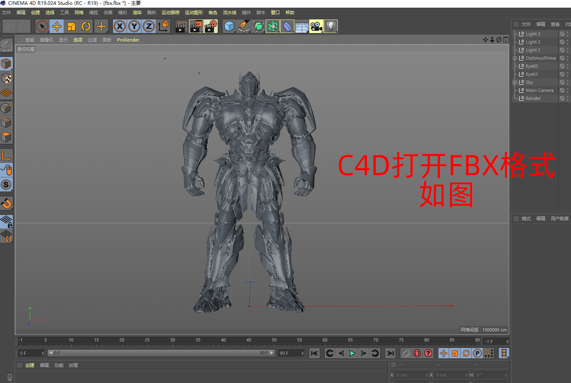The width and height of the screenshot is (571, 383).
Task: Add a Light object bulb icon
Action: pos(331,27)
